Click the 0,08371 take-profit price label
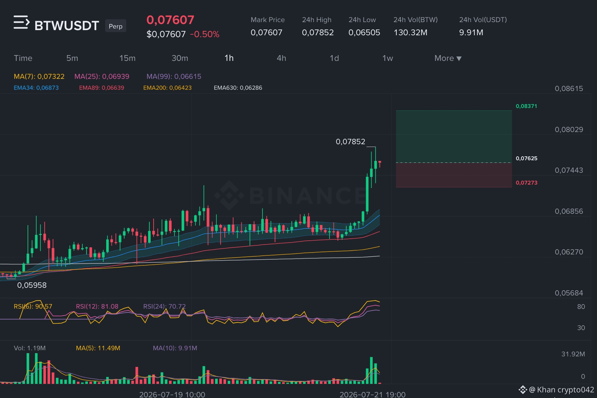 coord(526,106)
